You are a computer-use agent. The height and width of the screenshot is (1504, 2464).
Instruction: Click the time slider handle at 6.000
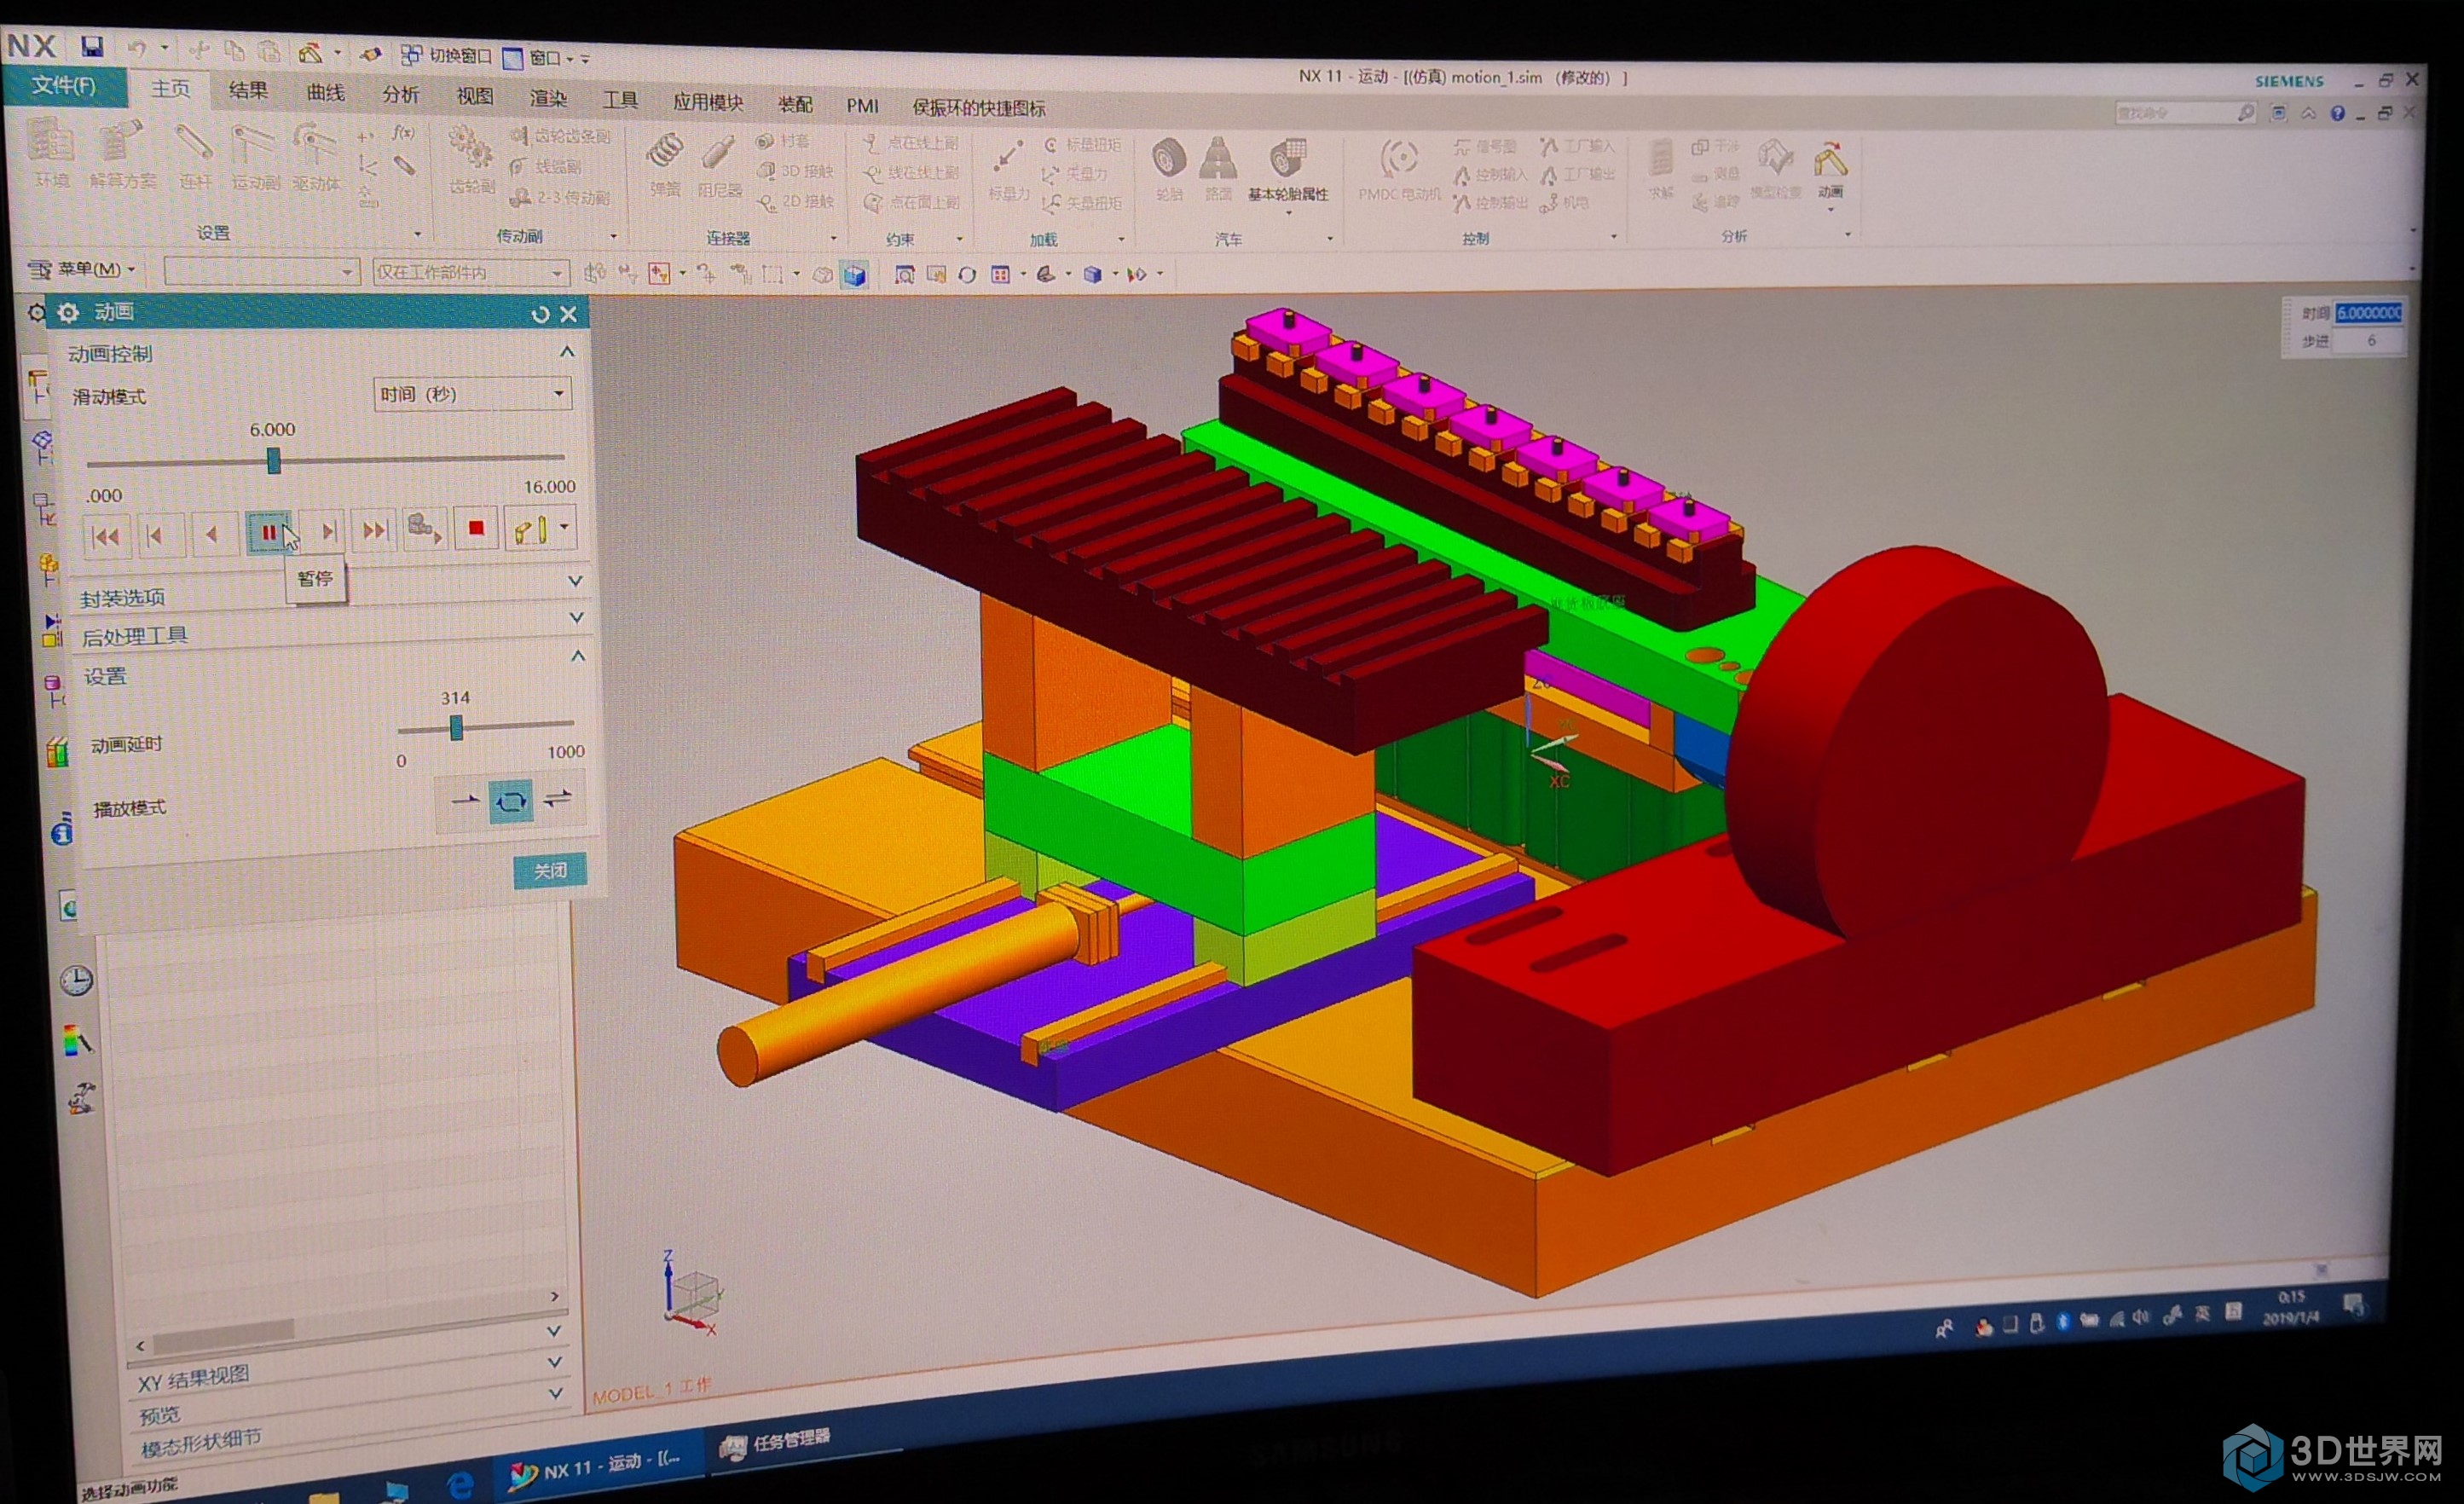(x=273, y=461)
